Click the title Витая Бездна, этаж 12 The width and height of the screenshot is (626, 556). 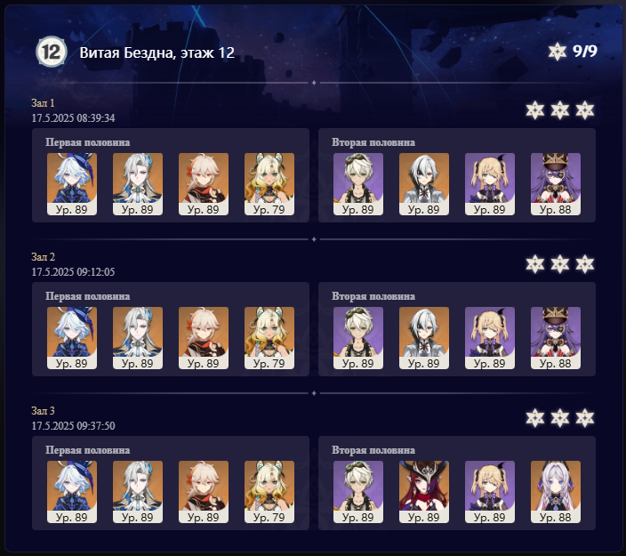tap(156, 52)
